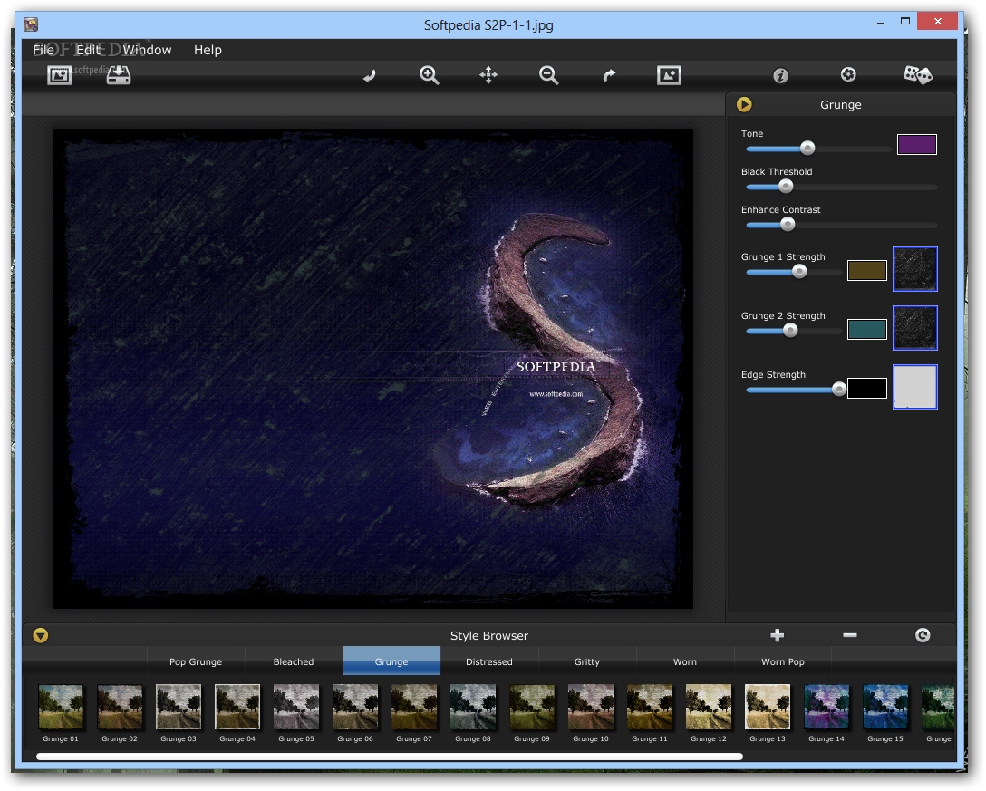Screen dimensions: 986x791
Task: Open the Help menu
Action: pos(208,50)
